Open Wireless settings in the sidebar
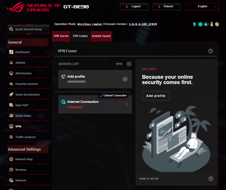 pos(28,170)
